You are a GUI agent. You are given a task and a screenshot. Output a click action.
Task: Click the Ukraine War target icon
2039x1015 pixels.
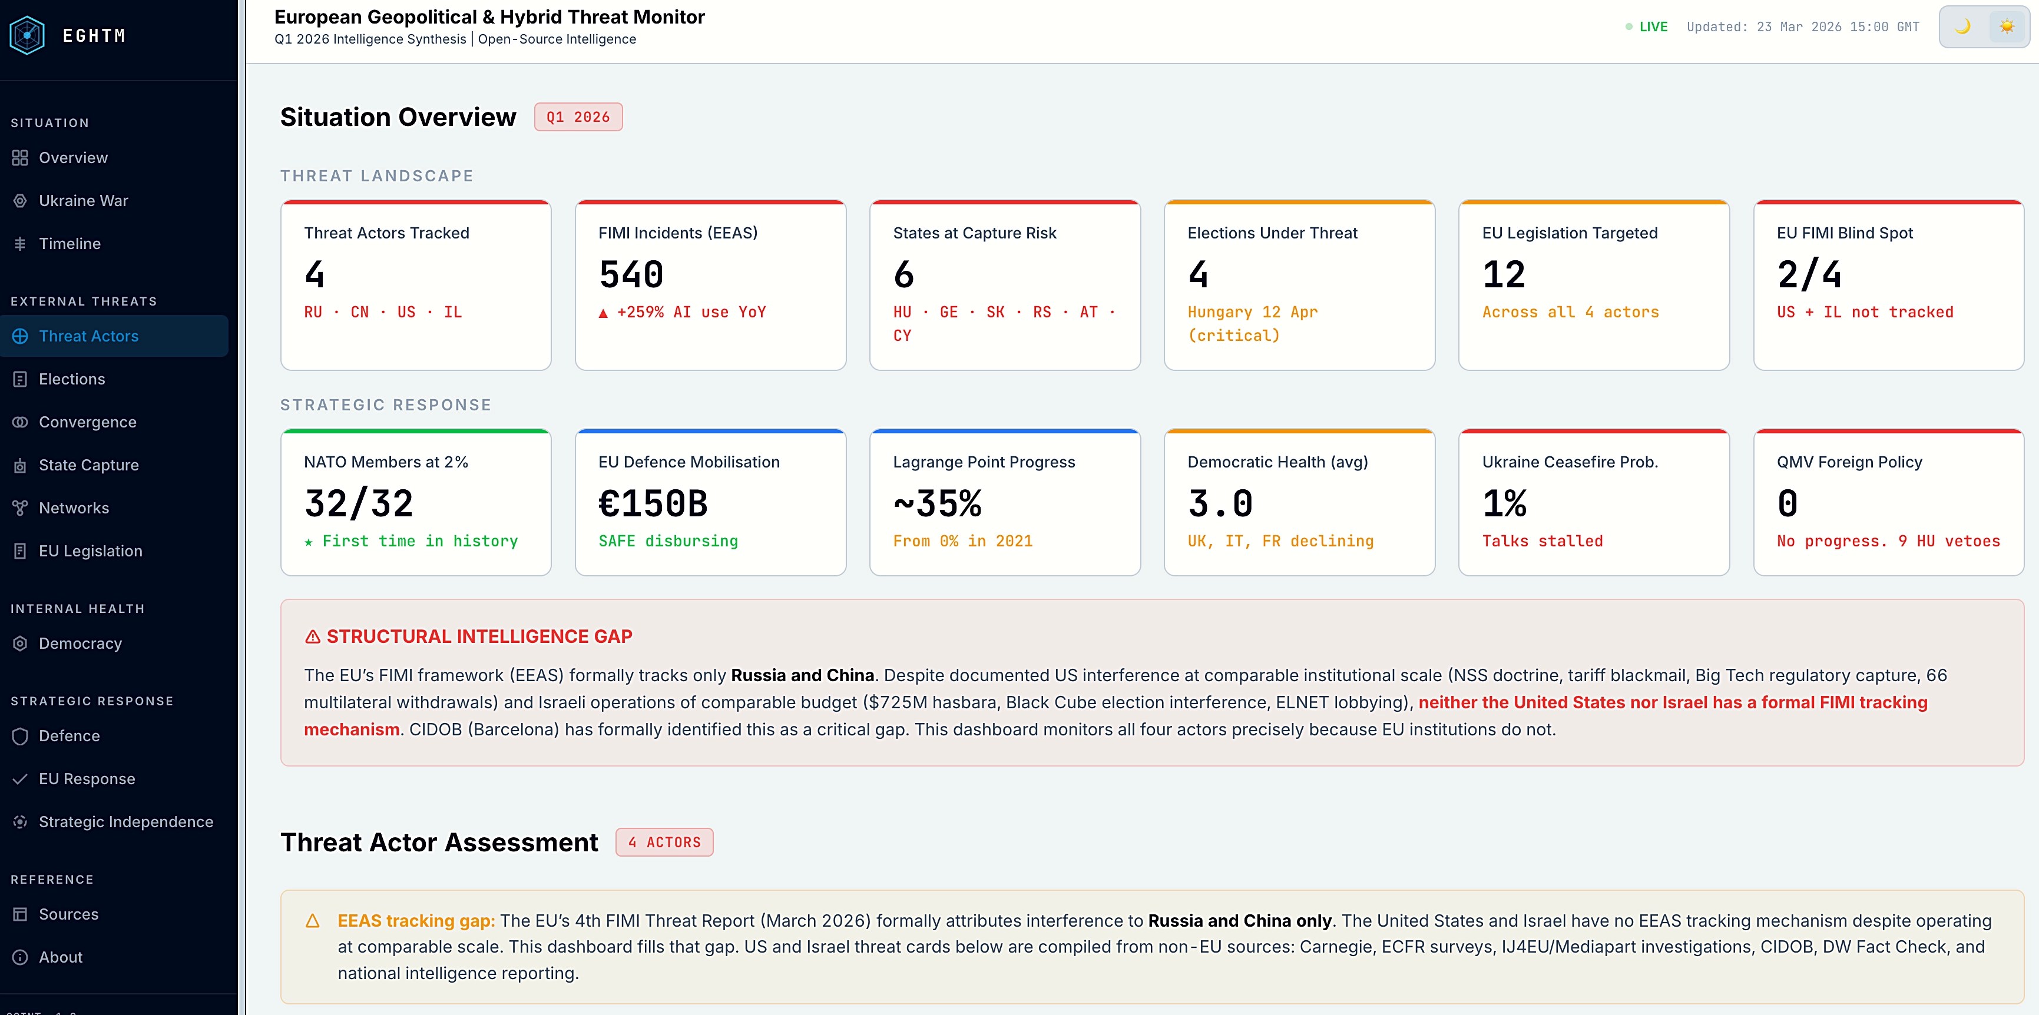click(x=20, y=201)
